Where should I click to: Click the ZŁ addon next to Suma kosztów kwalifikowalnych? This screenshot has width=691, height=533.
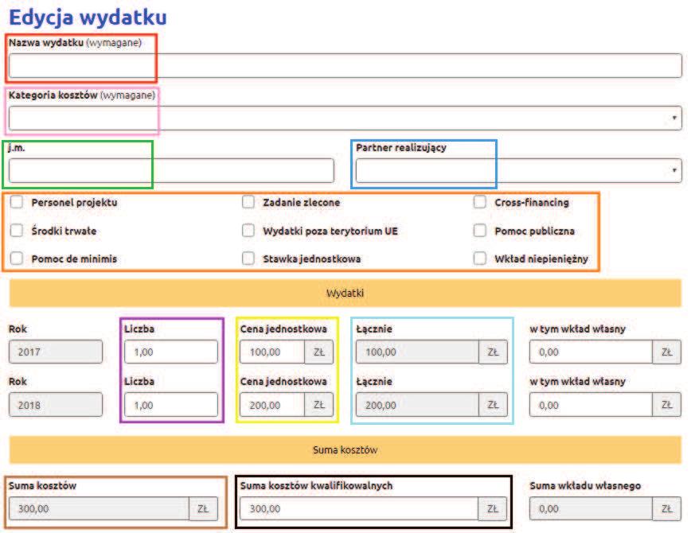point(492,509)
